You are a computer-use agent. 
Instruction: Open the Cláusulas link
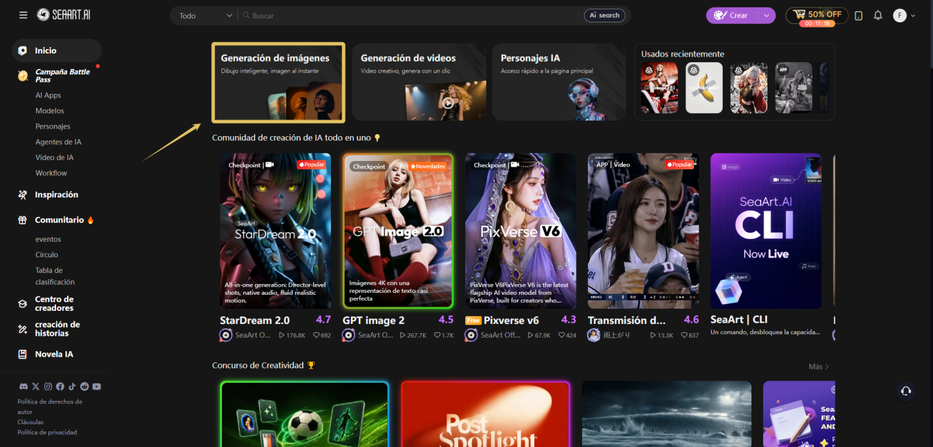click(30, 422)
